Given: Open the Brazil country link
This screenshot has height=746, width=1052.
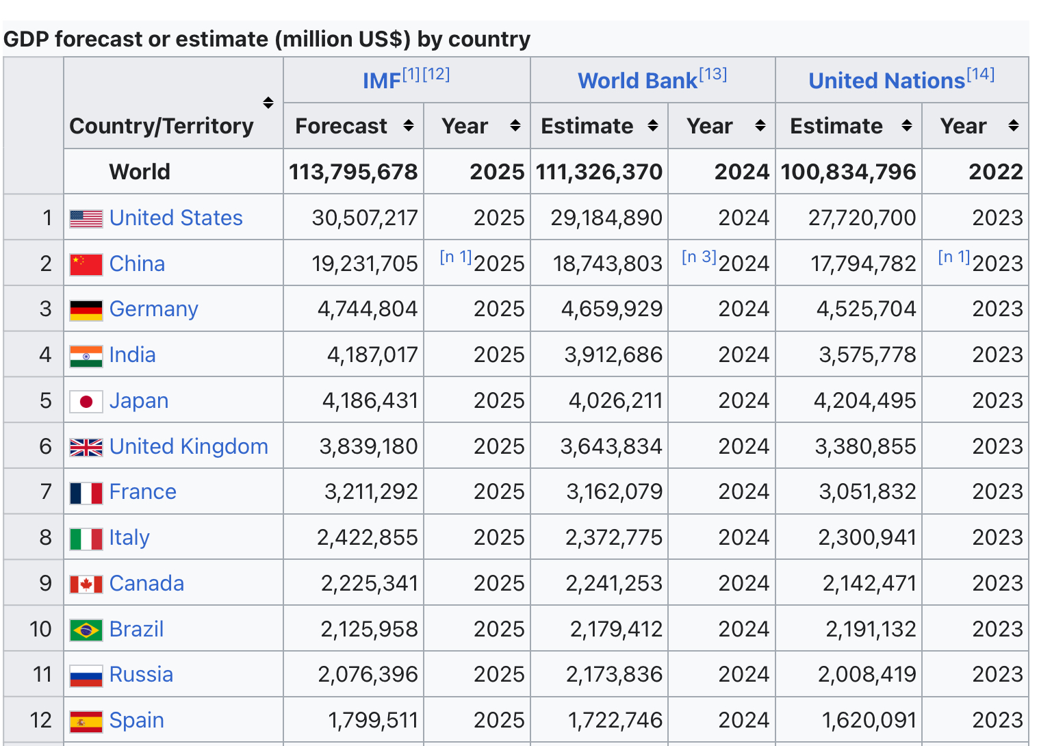Looking at the screenshot, I should (136, 629).
